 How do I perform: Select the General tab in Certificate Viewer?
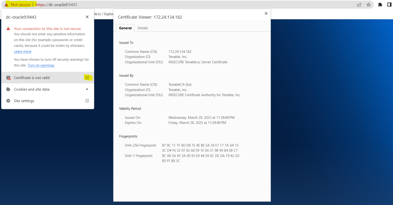(x=125, y=28)
